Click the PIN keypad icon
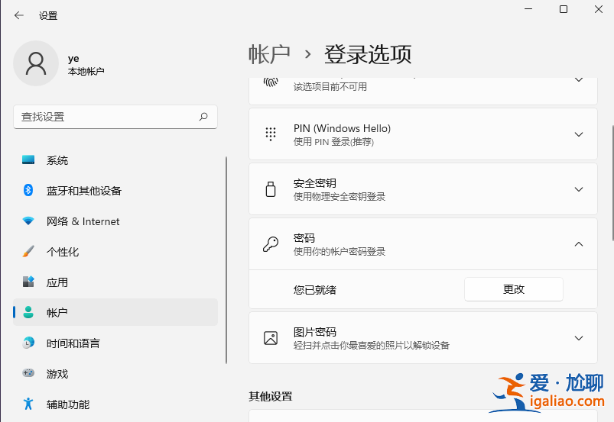 (271, 134)
